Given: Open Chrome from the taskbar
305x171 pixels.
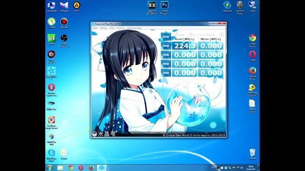Looking at the screenshot, I should tap(71, 168).
